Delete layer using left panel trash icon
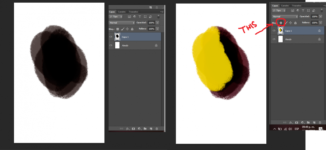Viewport: 326px width, 150px height. click(x=157, y=129)
